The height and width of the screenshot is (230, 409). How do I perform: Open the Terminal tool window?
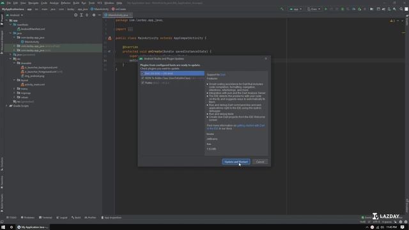click(x=45, y=217)
